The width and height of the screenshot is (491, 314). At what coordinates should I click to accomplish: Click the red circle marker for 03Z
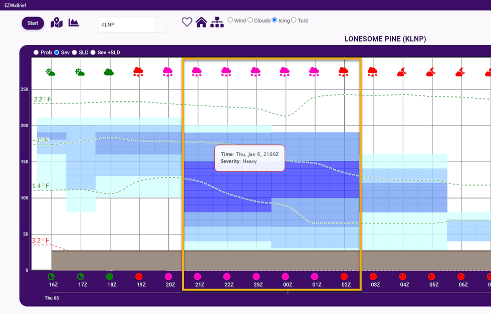pos(373,276)
